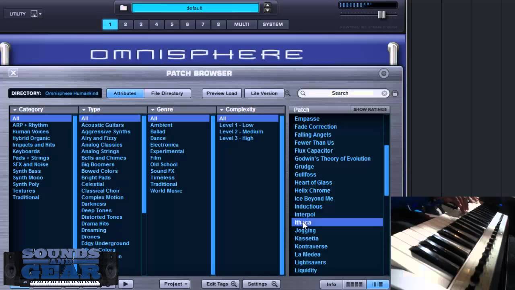515x290 pixels.
Task: Select part tab 1
Action: 110,24
